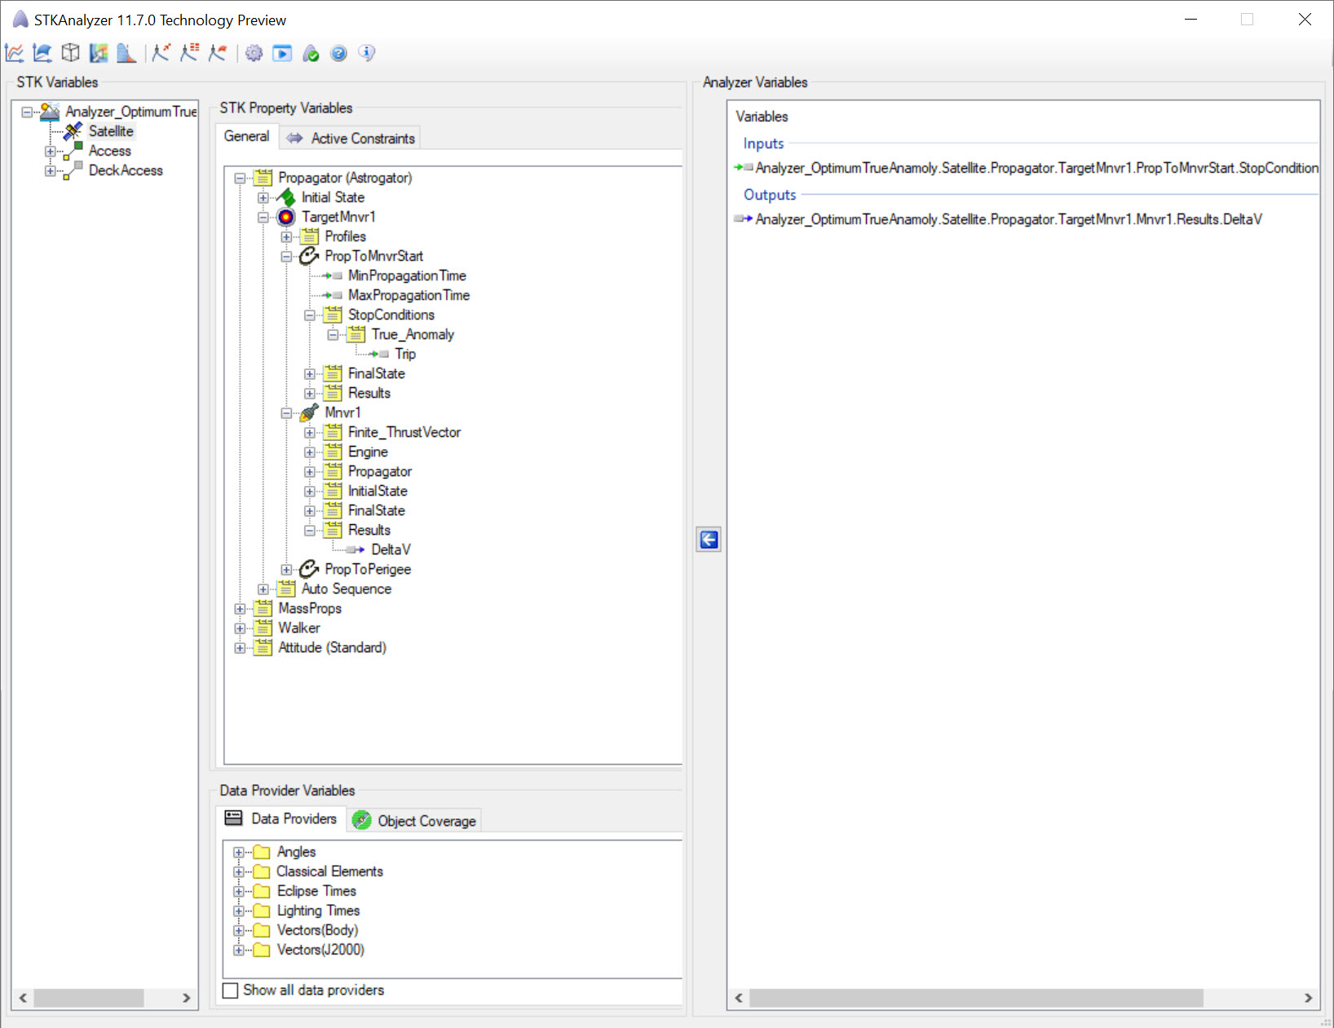This screenshot has width=1334, height=1028.
Task: Expand the PropToPerigee tree node
Action: coord(286,570)
